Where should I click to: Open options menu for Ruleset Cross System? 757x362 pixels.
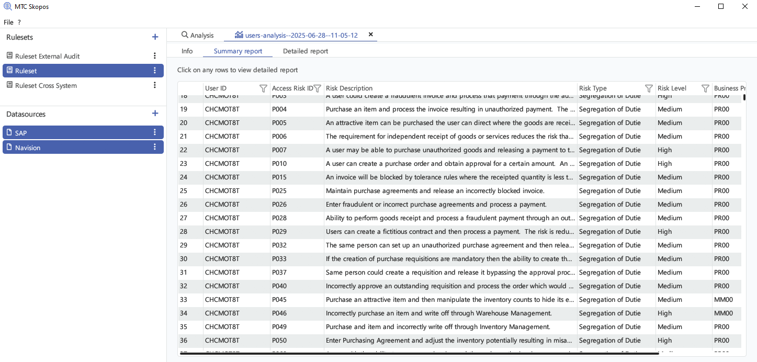155,85
